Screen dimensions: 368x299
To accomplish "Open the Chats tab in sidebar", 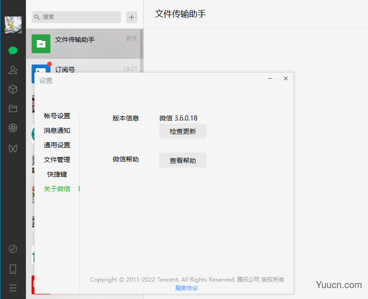I will pyautogui.click(x=13, y=50).
